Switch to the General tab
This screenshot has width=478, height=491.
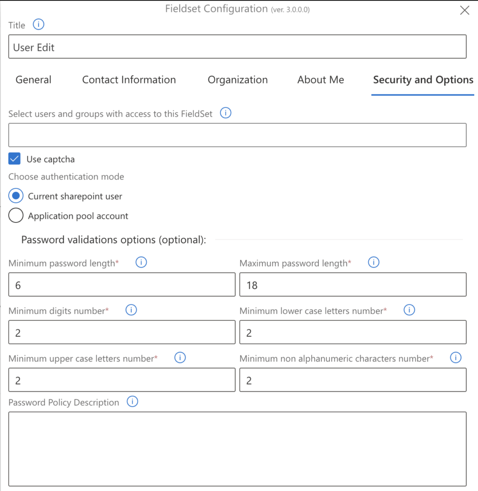33,80
